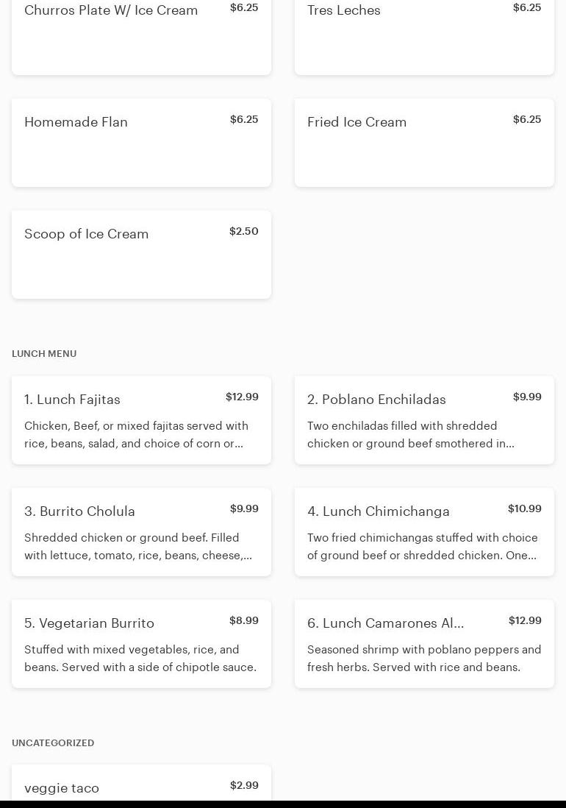Viewport: 566px width, 808px height.
Task: Click the Poblano Enchiladas description text
Action: coord(410,435)
